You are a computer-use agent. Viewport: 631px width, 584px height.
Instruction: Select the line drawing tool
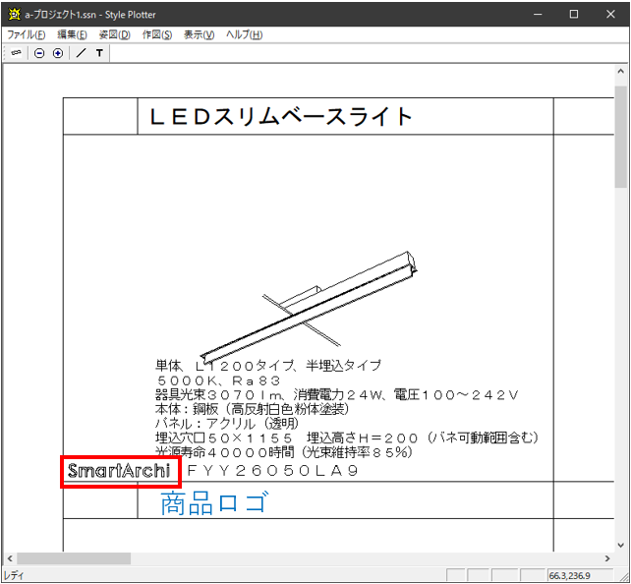pyautogui.click(x=81, y=53)
